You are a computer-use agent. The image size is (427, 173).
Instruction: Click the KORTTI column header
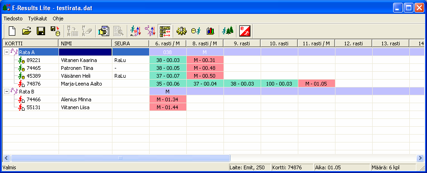pyautogui.click(x=31, y=43)
